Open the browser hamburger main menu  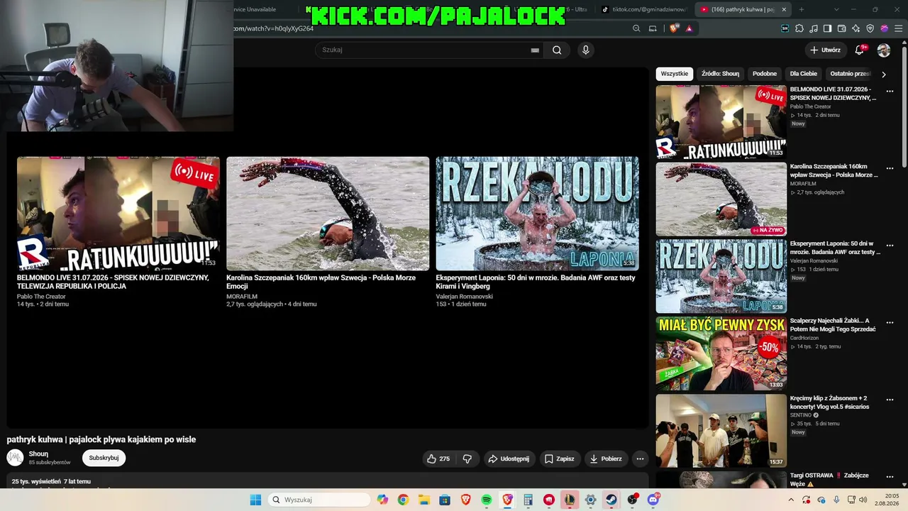(898, 28)
